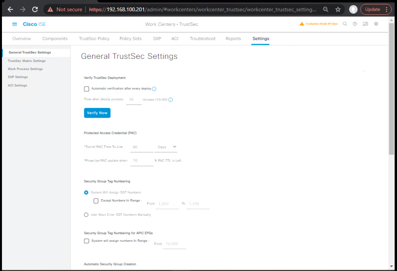Open the Policy Sets tab
Screen dimensions: 397x271
tap(131, 39)
